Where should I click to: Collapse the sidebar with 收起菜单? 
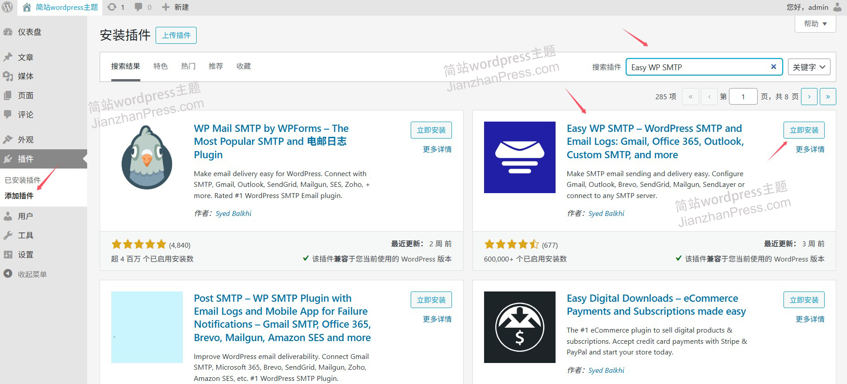point(32,274)
